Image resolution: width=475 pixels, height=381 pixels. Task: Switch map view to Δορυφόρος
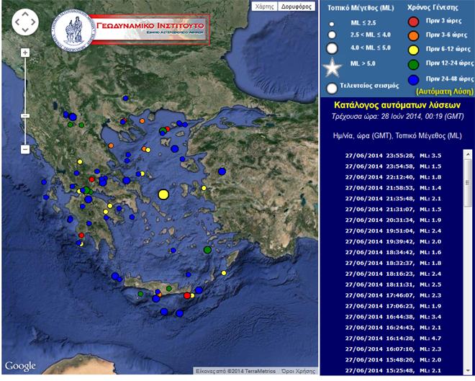pos(295,6)
